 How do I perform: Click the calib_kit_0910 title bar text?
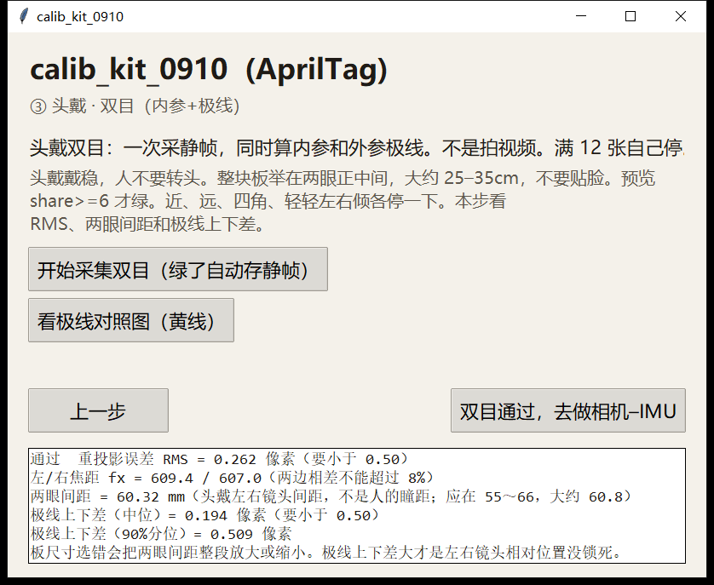pyautogui.click(x=80, y=17)
